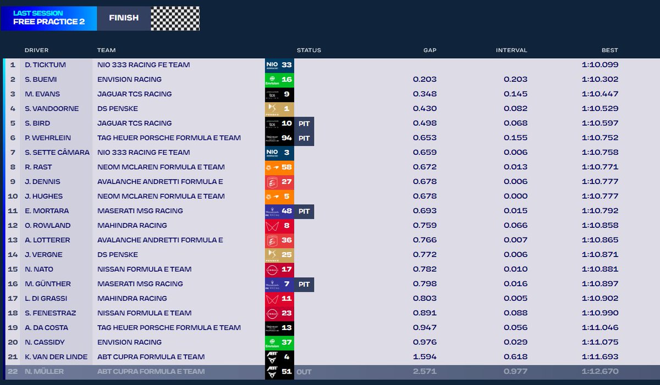Click the PIT status for E. Mortara
660x385 pixels.
point(304,211)
